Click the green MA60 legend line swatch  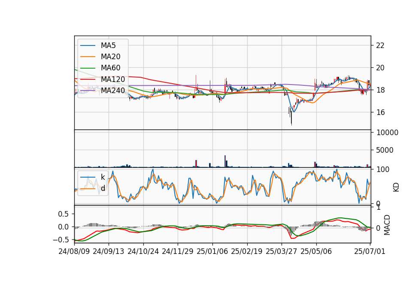pos(88,68)
